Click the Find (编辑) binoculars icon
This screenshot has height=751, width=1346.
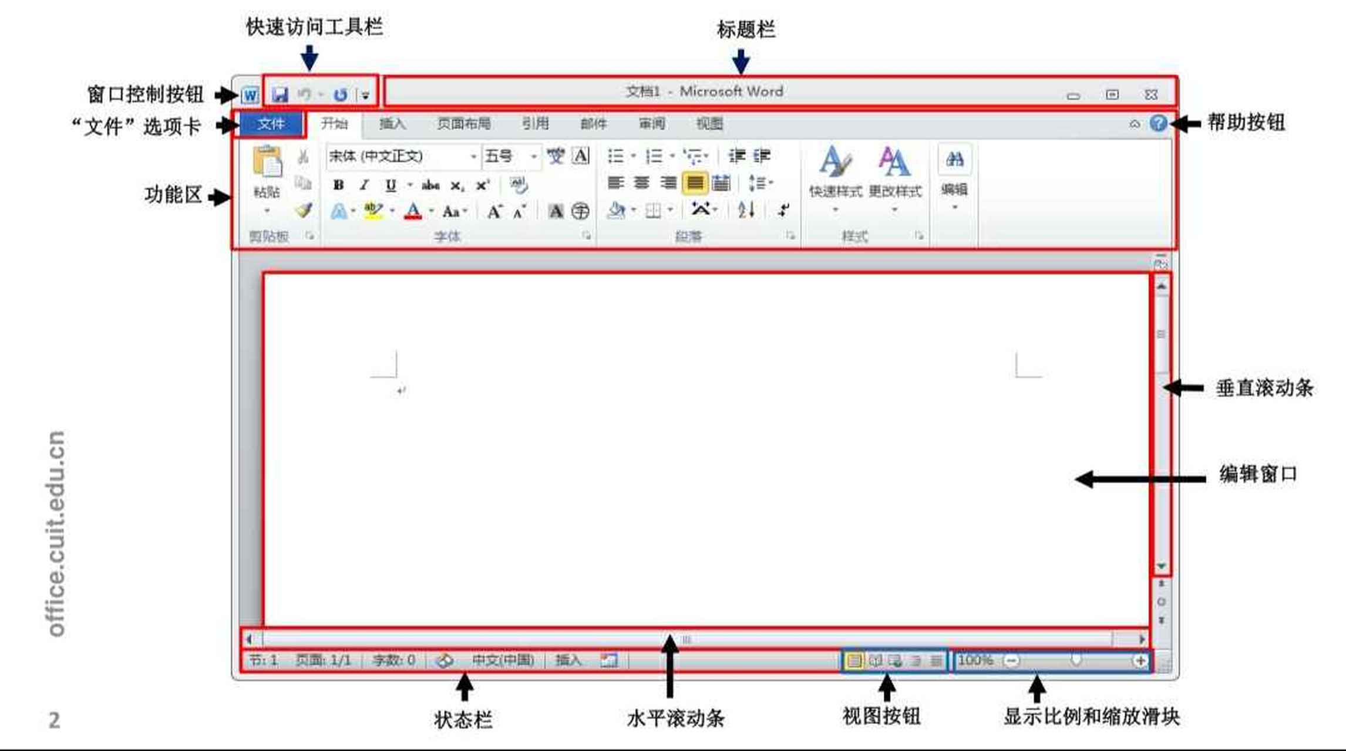(954, 160)
